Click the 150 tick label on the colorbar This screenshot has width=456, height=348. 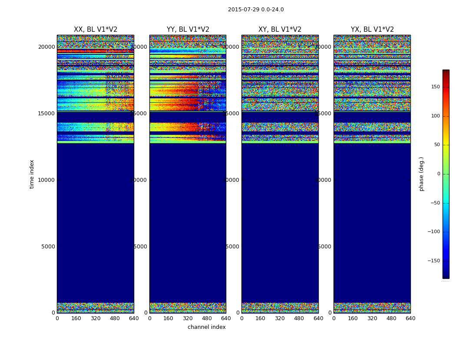coord(435,87)
